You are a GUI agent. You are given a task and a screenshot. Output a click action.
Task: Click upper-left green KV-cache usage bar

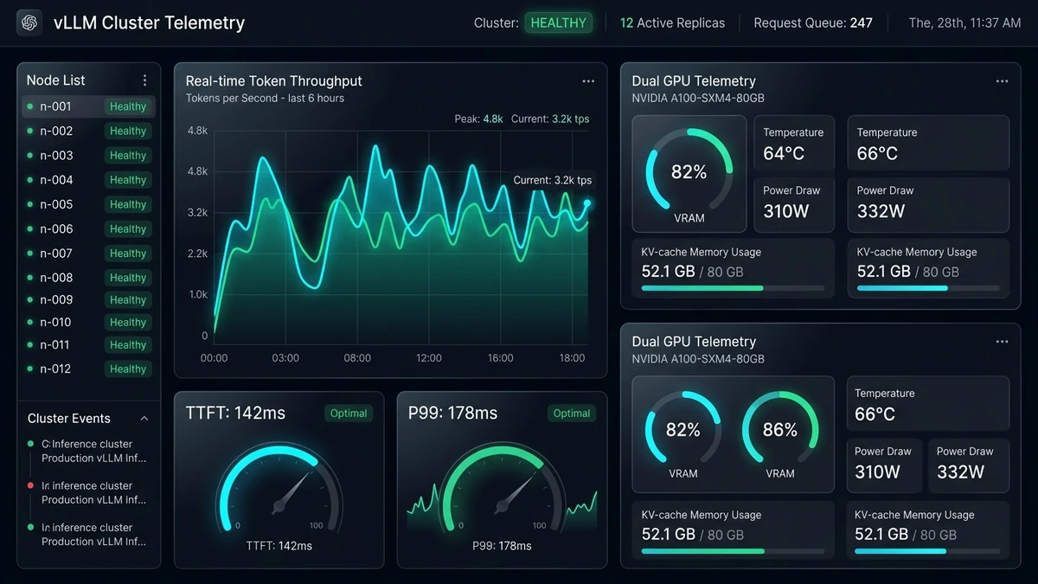pos(733,288)
